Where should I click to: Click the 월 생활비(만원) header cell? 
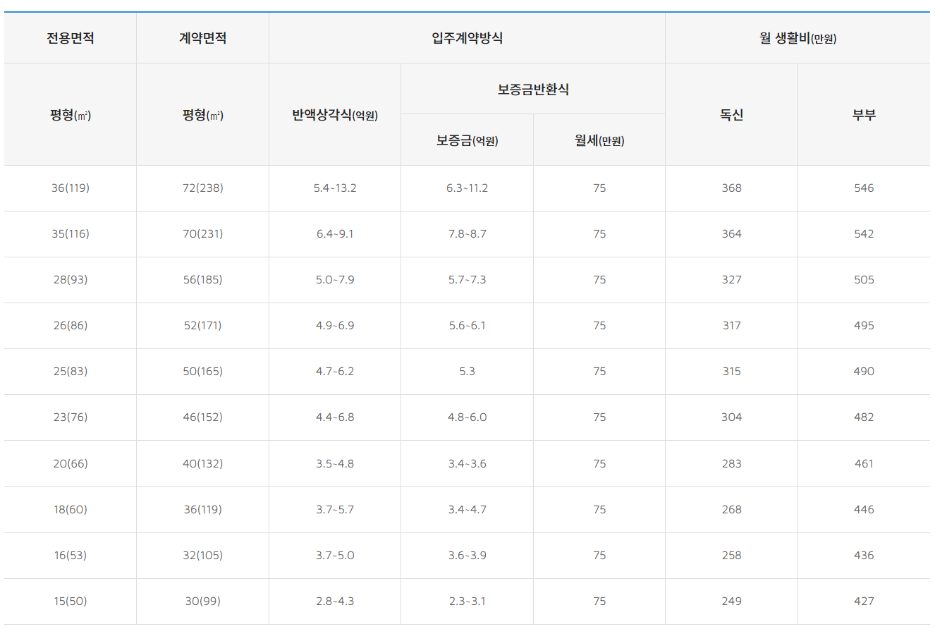(797, 38)
